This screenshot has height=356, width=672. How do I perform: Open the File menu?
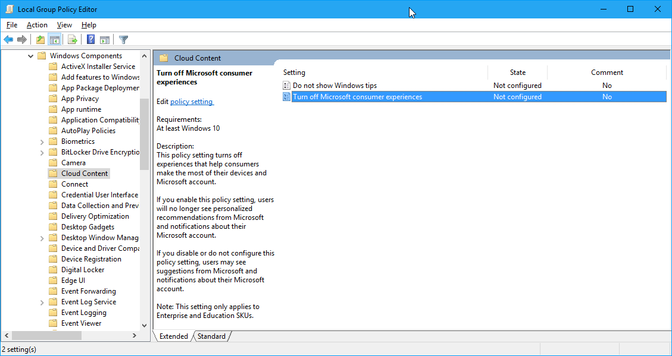point(11,25)
